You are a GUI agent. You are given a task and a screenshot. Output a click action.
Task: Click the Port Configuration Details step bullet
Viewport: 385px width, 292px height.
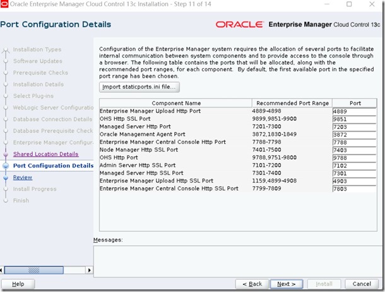point(6,166)
